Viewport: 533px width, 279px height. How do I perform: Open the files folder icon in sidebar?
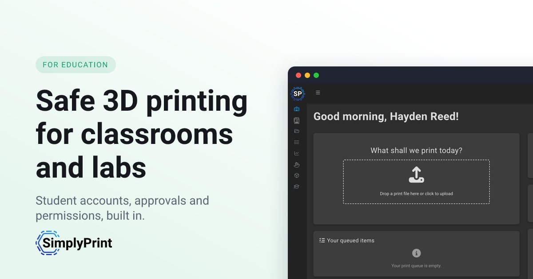coord(297,131)
